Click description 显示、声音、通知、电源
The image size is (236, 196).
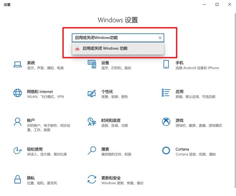coord(45,68)
